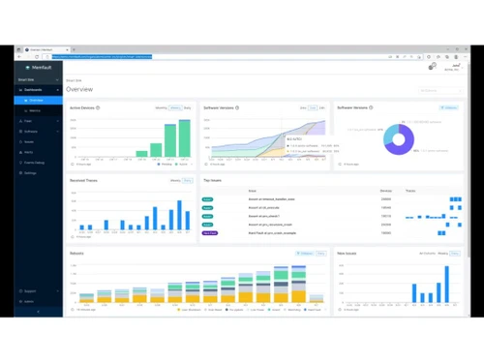The width and height of the screenshot is (484, 363).
Task: Click the filter button in the Reboots panel
Action: click(x=305, y=254)
